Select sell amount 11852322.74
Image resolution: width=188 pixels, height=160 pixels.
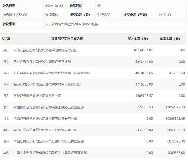[175, 107]
